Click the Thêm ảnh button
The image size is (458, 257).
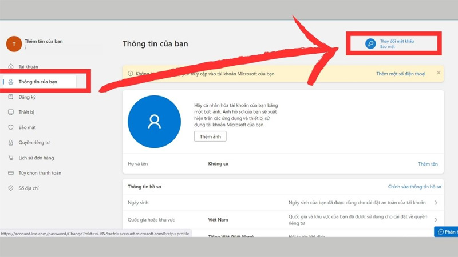210,136
